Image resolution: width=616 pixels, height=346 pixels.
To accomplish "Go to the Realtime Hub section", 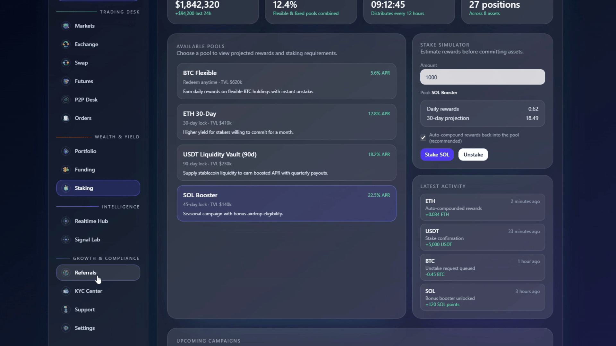I will point(91,221).
